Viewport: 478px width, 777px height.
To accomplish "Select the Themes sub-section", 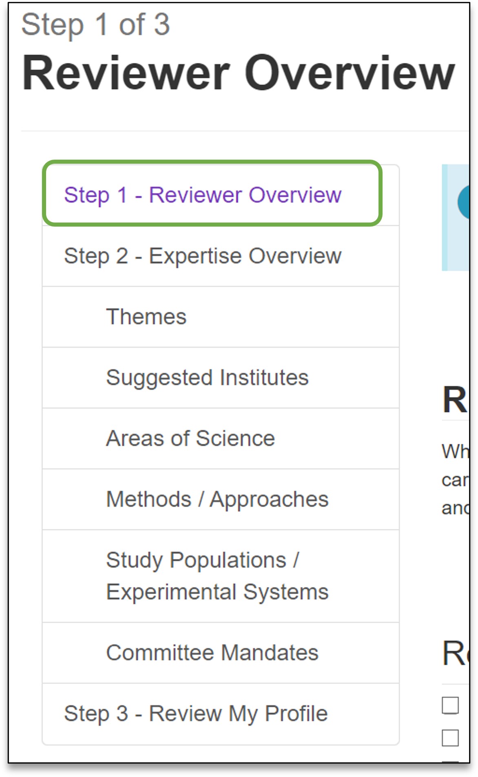I will (146, 317).
